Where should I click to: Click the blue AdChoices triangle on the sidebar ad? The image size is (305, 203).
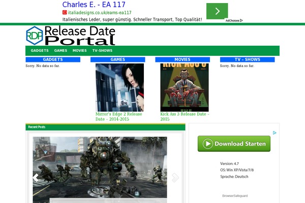274,133
